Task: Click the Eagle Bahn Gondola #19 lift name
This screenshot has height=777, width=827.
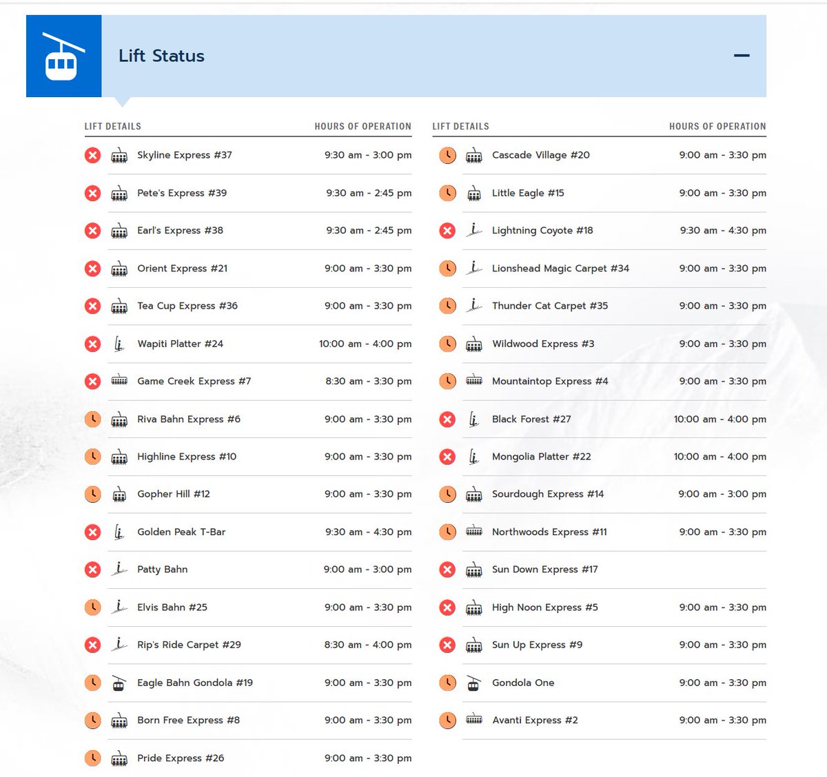Action: point(195,683)
